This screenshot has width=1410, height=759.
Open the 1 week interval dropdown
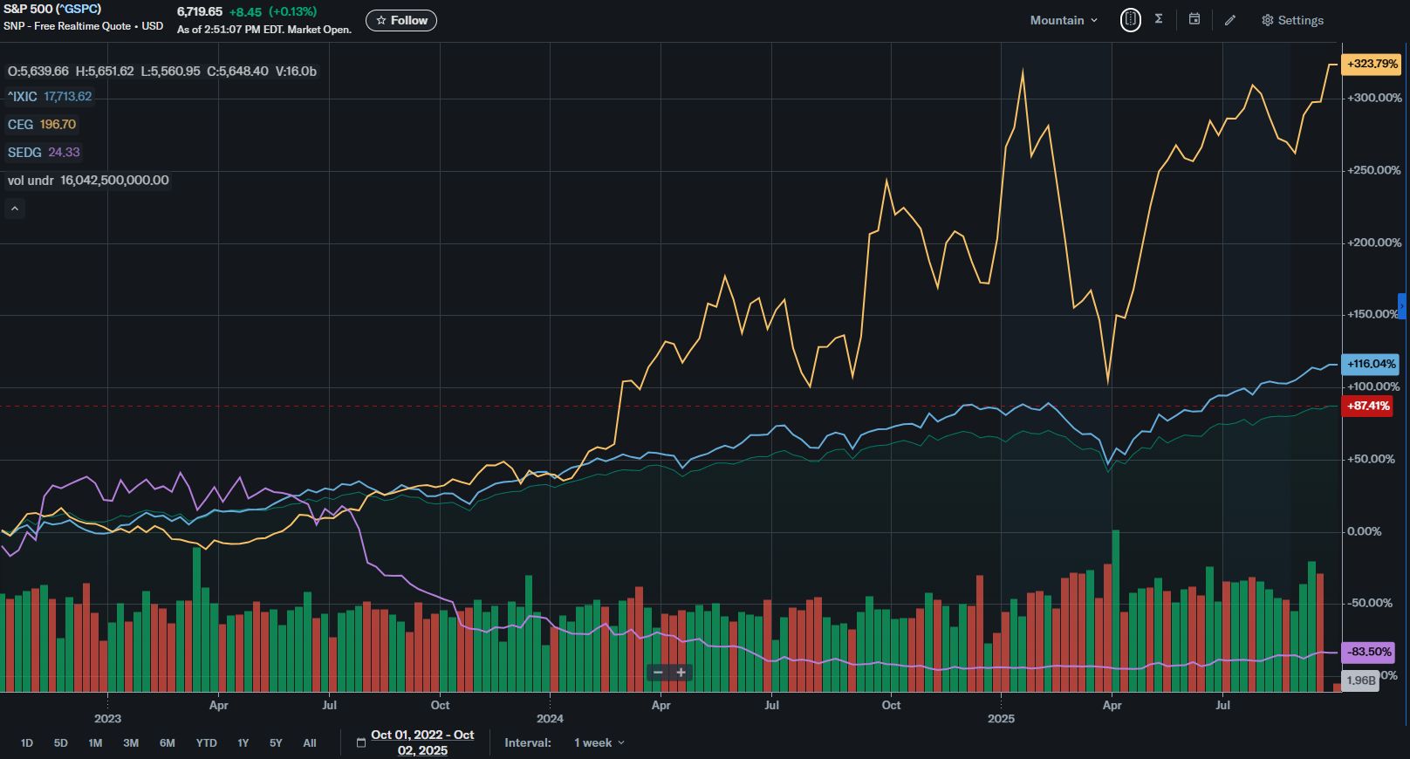pyautogui.click(x=599, y=742)
